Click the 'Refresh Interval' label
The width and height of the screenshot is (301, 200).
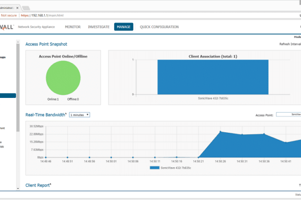tap(290, 44)
